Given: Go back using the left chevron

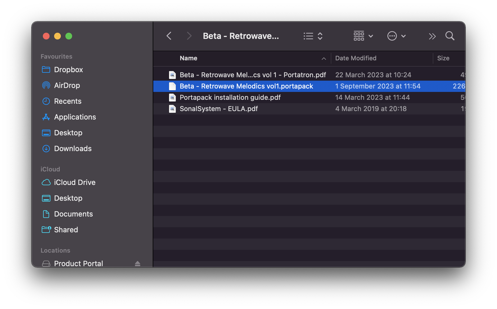Looking at the screenshot, I should (169, 36).
